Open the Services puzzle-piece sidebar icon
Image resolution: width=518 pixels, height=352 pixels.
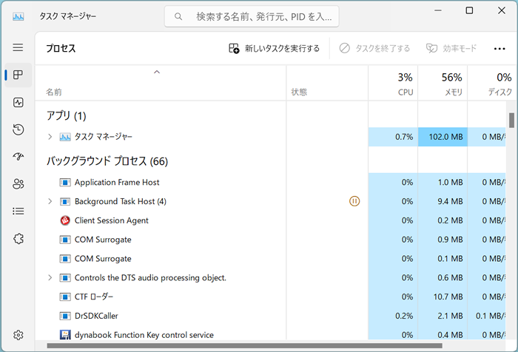tap(18, 238)
